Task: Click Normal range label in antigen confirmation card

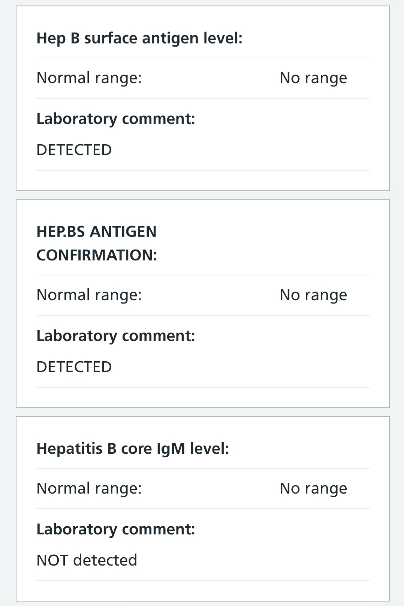Action: (89, 295)
